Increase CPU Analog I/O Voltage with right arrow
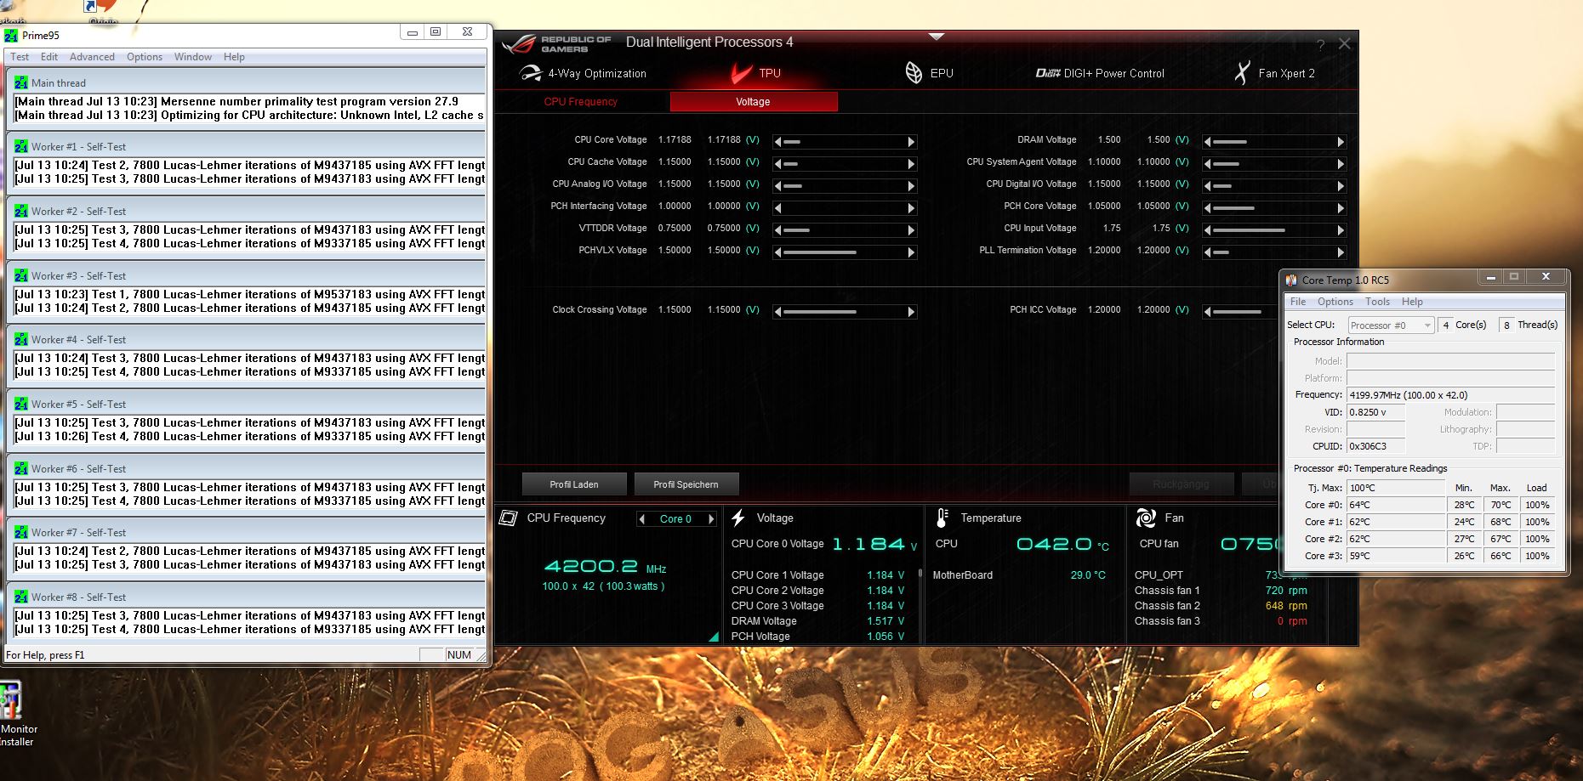Viewport: 1583px width, 781px height. coord(911,186)
